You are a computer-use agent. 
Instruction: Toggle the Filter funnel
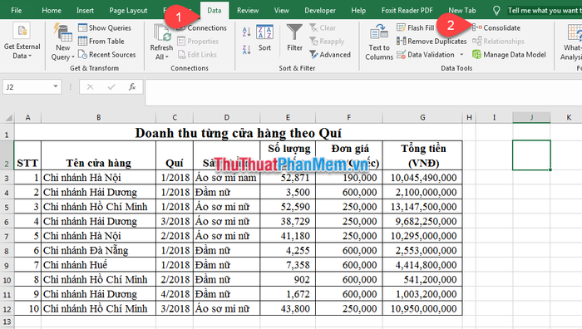click(294, 38)
